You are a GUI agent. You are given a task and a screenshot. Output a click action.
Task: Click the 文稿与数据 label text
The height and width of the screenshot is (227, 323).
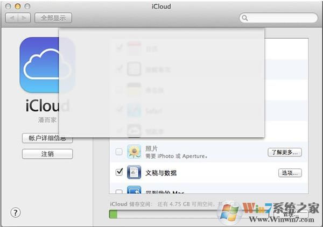[161, 173]
